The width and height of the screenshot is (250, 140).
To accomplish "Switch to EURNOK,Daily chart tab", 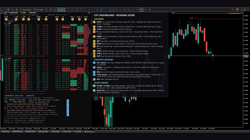I will (30, 132).
